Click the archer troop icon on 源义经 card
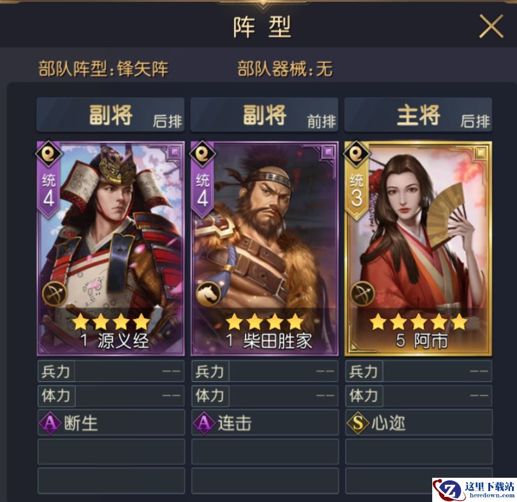 pos(54,293)
